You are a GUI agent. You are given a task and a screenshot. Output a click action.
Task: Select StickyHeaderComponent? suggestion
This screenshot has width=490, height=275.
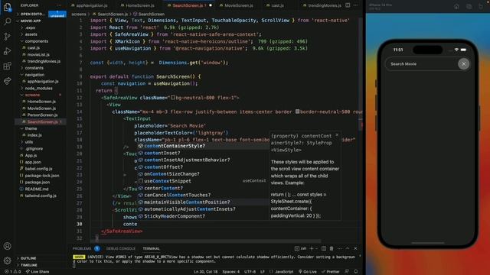pyautogui.click(x=203, y=216)
